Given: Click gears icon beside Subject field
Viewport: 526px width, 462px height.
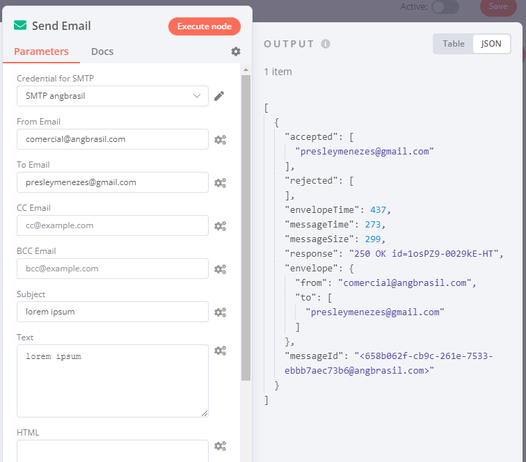Looking at the screenshot, I should click(x=220, y=312).
